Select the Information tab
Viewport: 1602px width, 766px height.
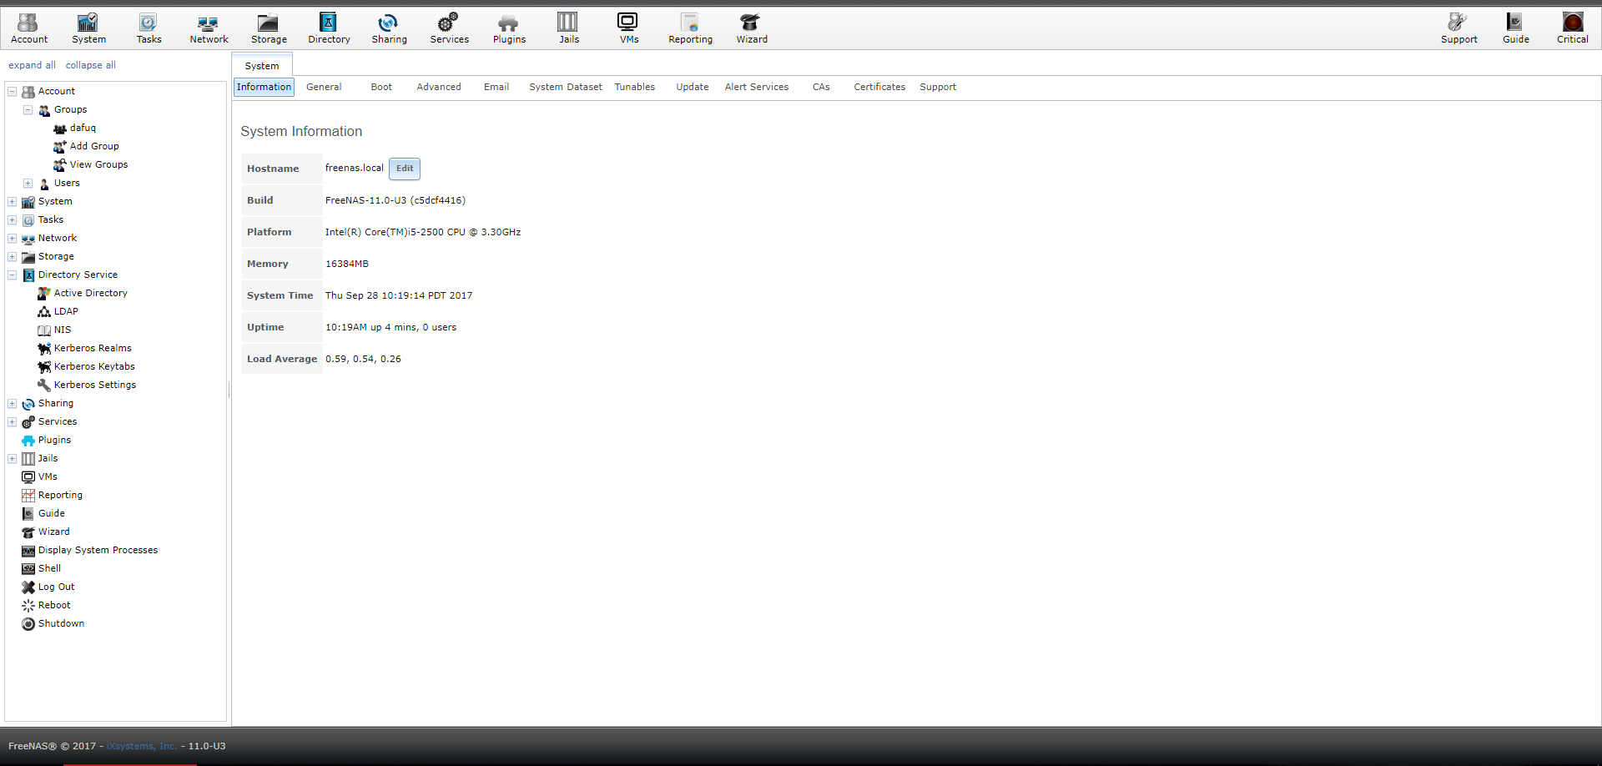click(x=264, y=87)
